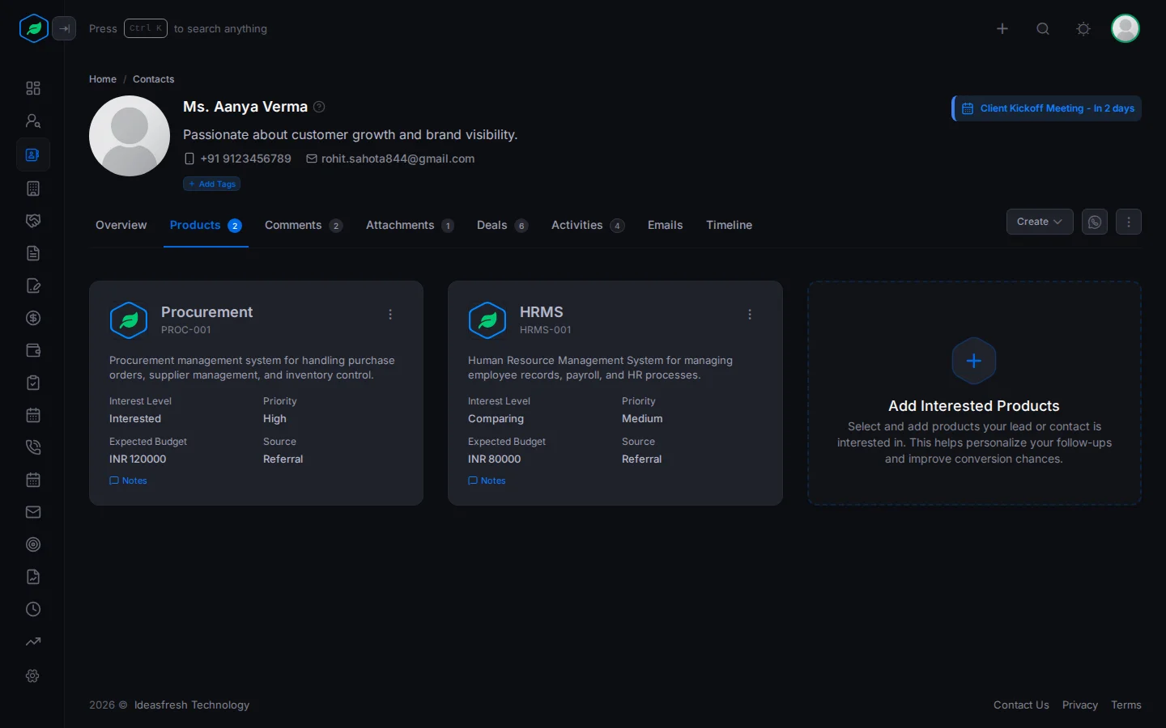Open the dashboard grid icon in sidebar
Screen dimensions: 1166x728
pyautogui.click(x=33, y=88)
